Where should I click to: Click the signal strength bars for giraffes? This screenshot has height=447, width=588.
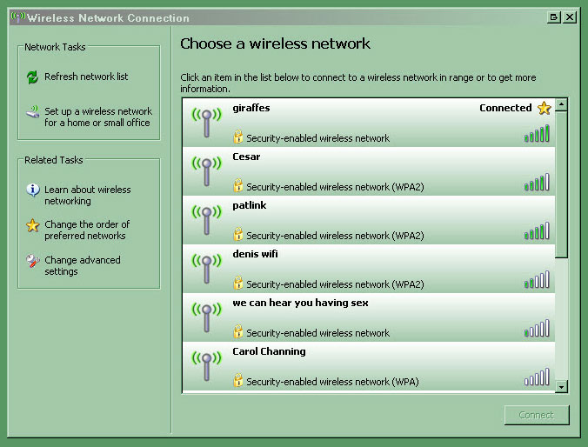click(537, 134)
